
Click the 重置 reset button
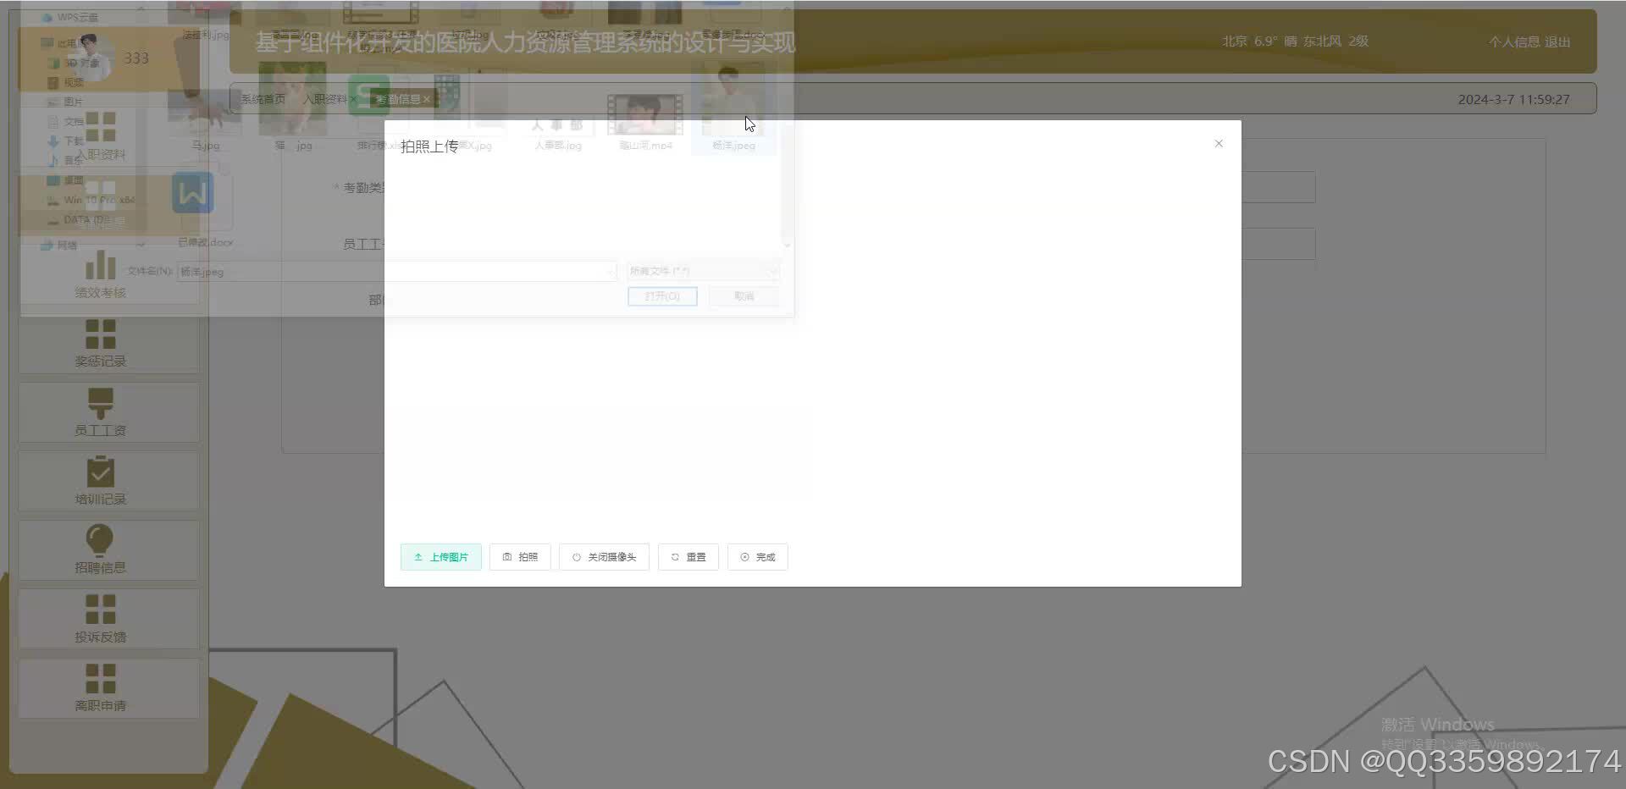(x=689, y=557)
